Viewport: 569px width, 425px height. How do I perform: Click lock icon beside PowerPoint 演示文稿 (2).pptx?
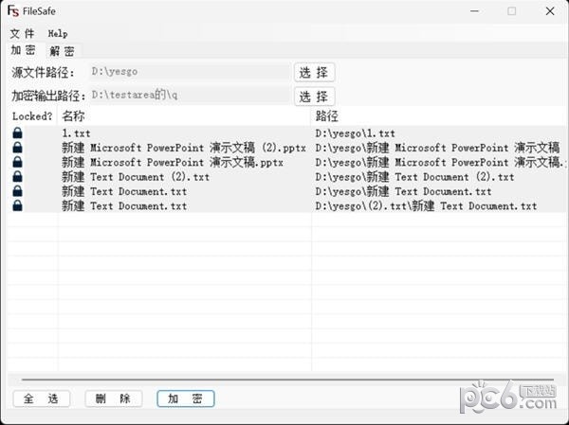click(x=17, y=148)
